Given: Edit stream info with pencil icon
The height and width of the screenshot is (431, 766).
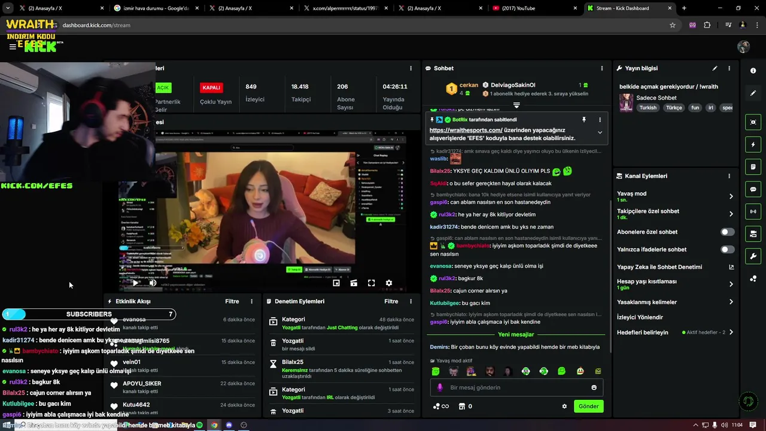Looking at the screenshot, I should pos(715,68).
